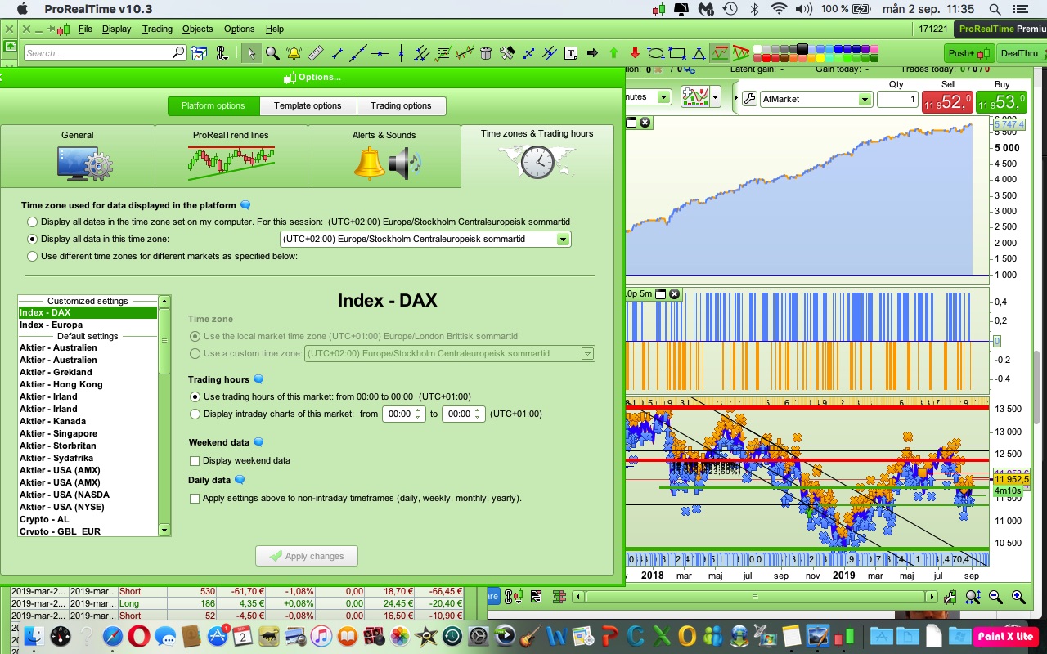
Task: Switch to Template options tab
Action: 308,106
